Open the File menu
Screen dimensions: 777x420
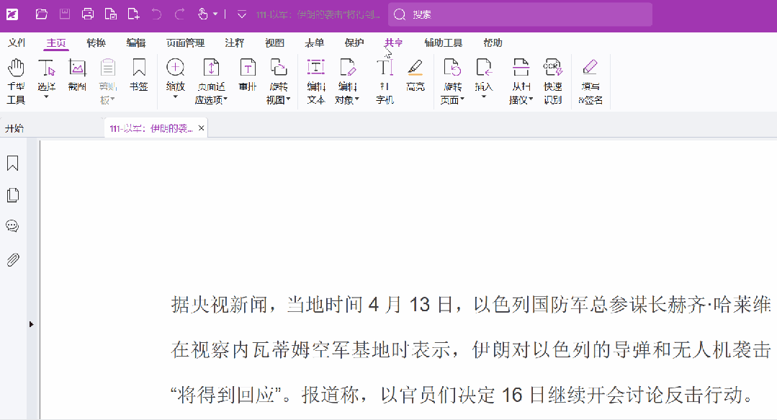pyautogui.click(x=16, y=43)
